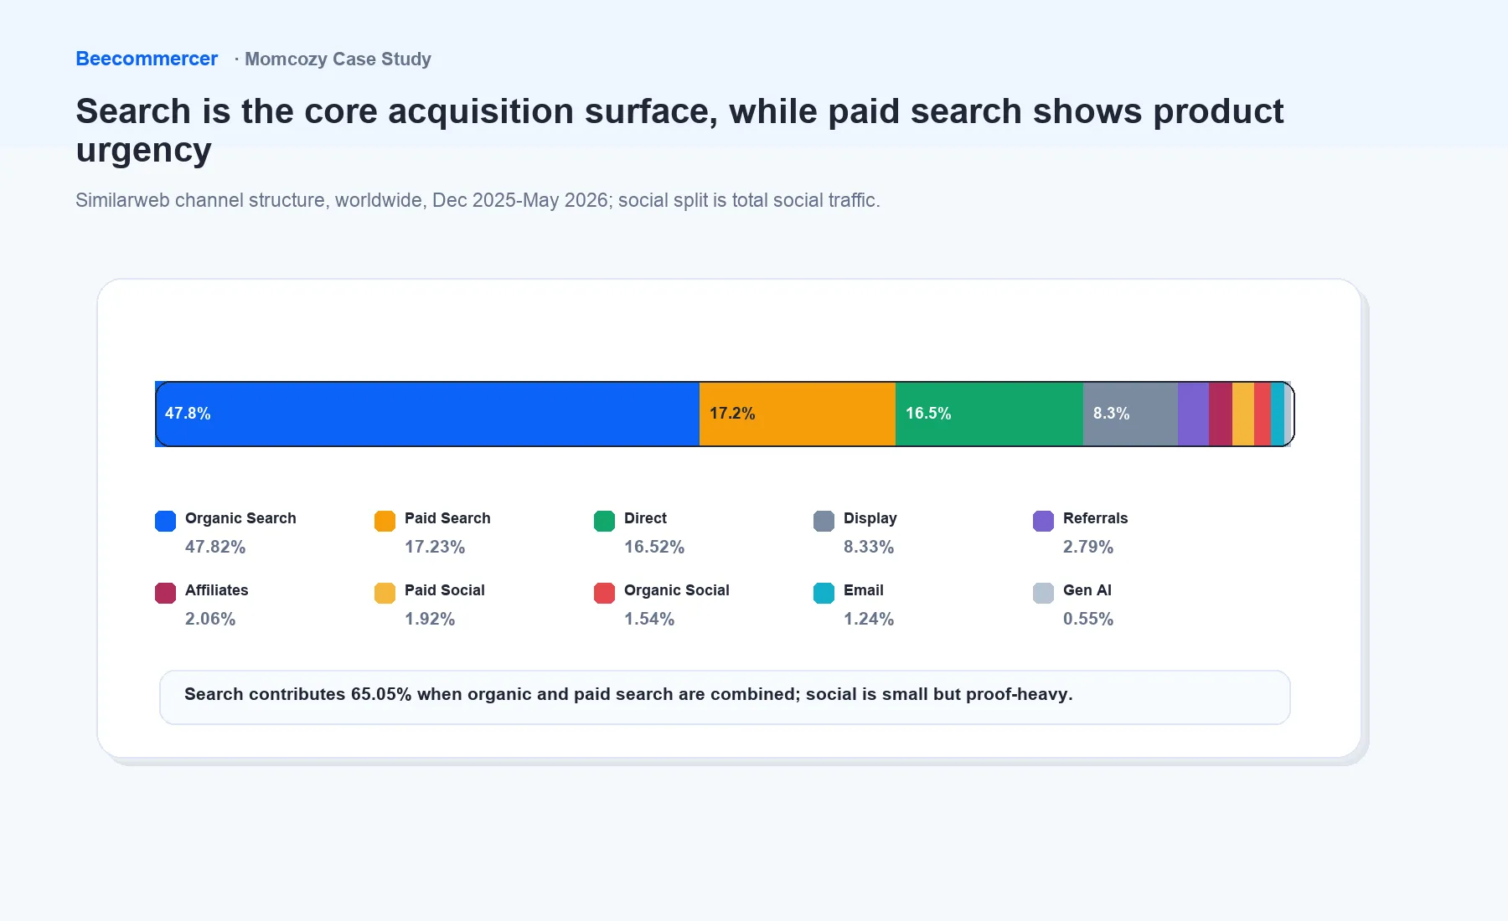1508x921 pixels.
Task: Select the Direct legend color swatch
Action: tap(605, 521)
